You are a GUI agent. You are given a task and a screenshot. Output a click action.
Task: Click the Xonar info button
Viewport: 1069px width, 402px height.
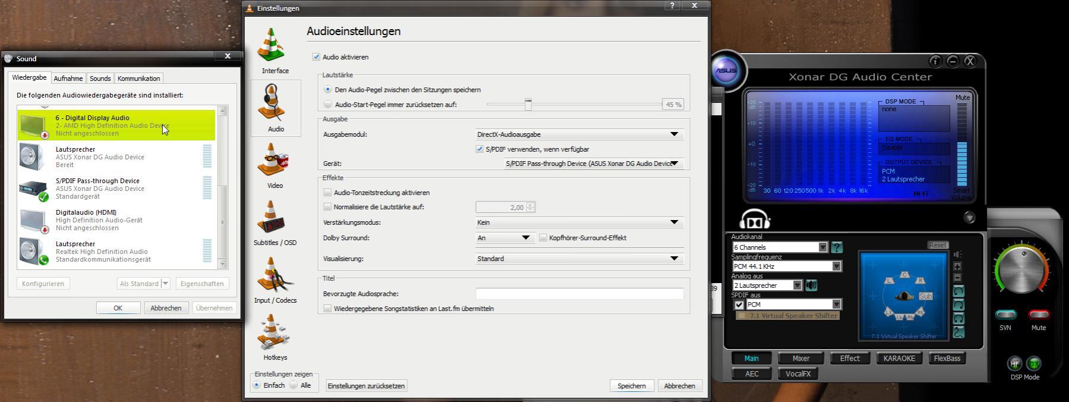pos(935,61)
